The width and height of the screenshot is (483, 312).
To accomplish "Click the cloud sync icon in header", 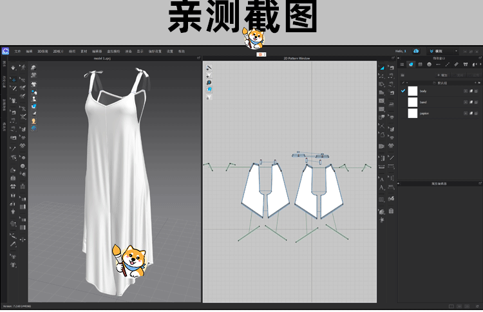I will (x=416, y=51).
